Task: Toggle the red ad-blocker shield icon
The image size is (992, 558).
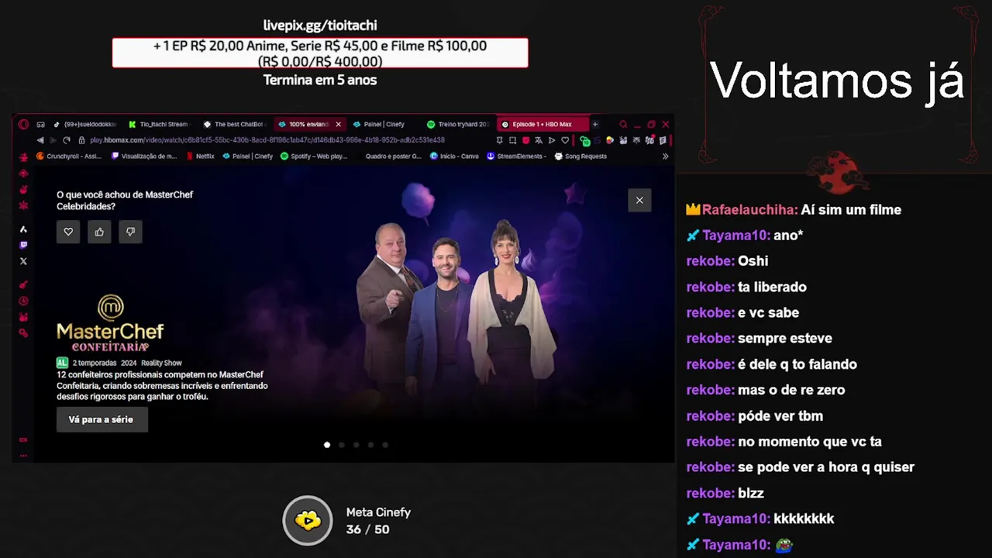Action: 526,140
